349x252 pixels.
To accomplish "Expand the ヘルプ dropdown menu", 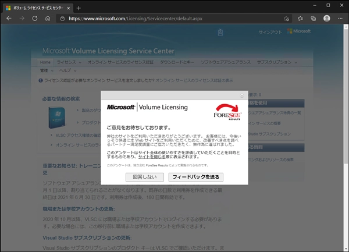I will 67,70.
